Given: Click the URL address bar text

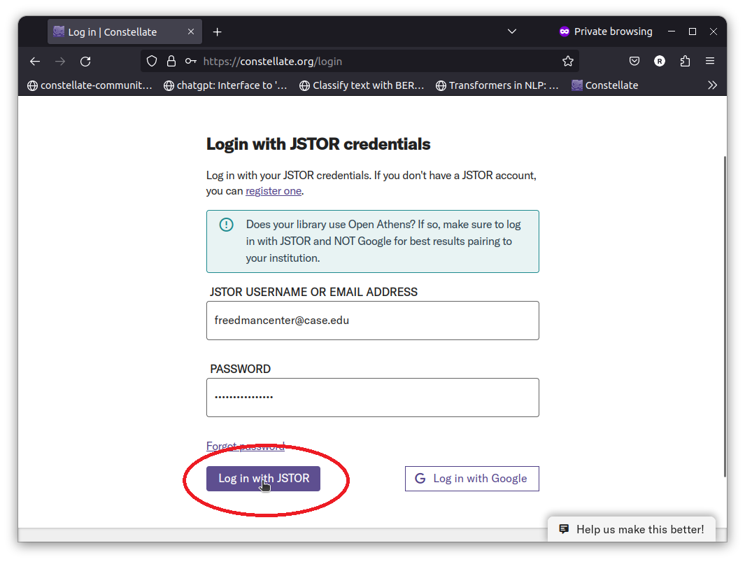Looking at the screenshot, I should (272, 62).
